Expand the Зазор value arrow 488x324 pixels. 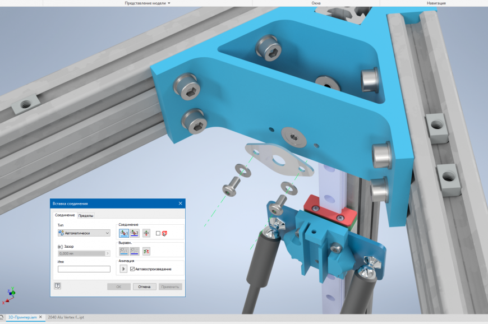(108, 253)
